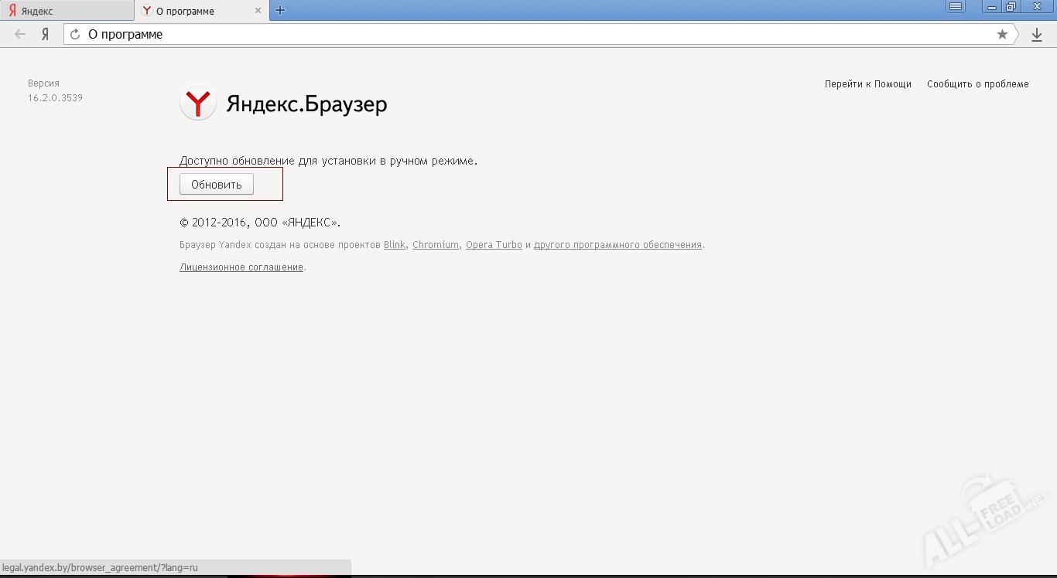Screen dimensions: 1057x578
Task: Close the 'О программе' tab
Action: point(258,11)
